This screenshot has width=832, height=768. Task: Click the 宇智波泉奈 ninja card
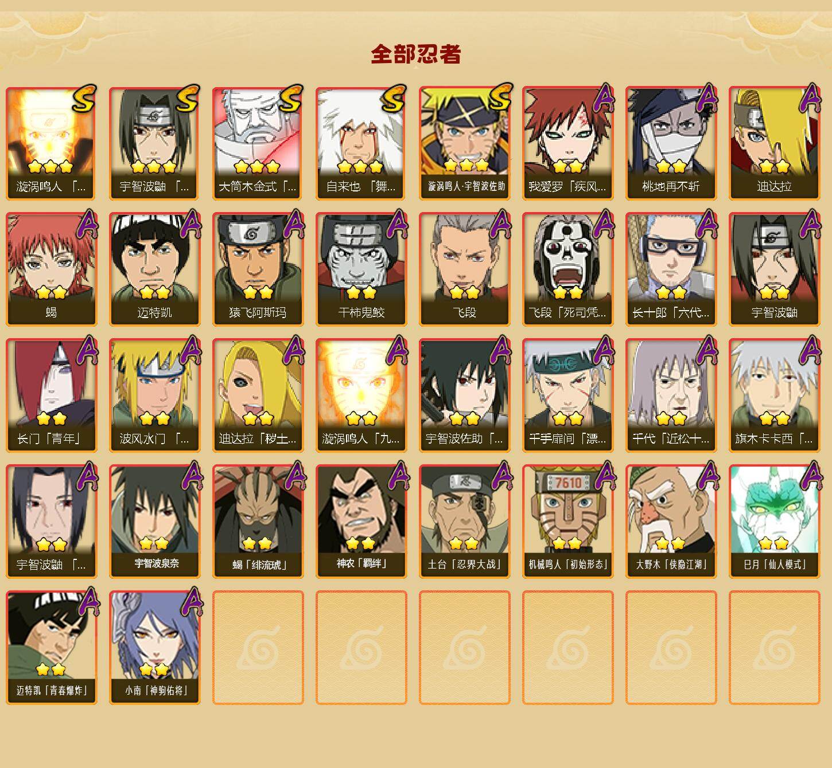154,522
